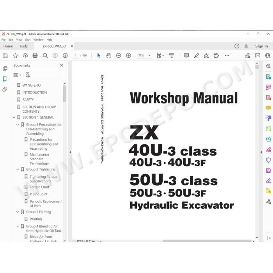Image resolution: width=273 pixels, height=273 pixels.
Task: Open page thumbnails panel
Action: 5,68
